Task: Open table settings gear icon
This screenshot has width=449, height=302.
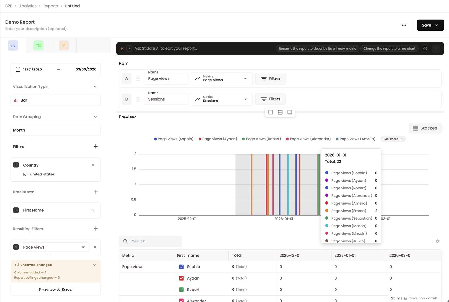Action: [437, 241]
